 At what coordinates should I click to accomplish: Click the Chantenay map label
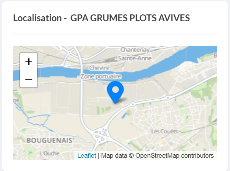[135, 50]
